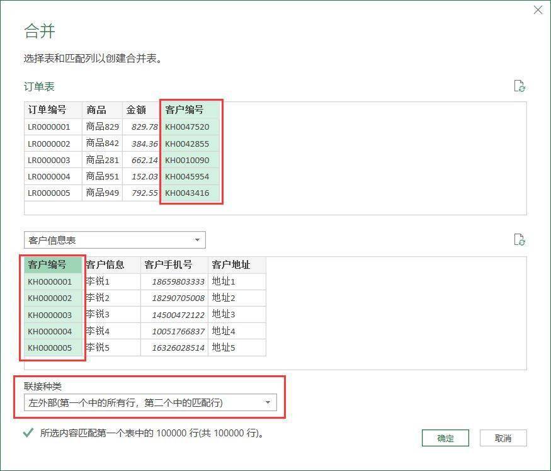Select the 金额 column header
Image resolution: width=551 pixels, height=471 pixels.
click(x=142, y=110)
